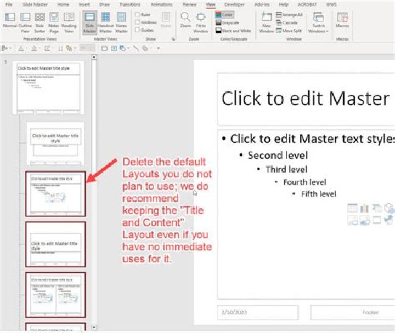Select the Slide Master button
395x333 pixels.
[89, 23]
